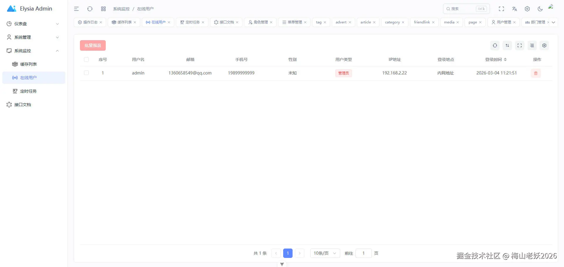Click the email 1360658549@qq.com cell

[x=190, y=73]
